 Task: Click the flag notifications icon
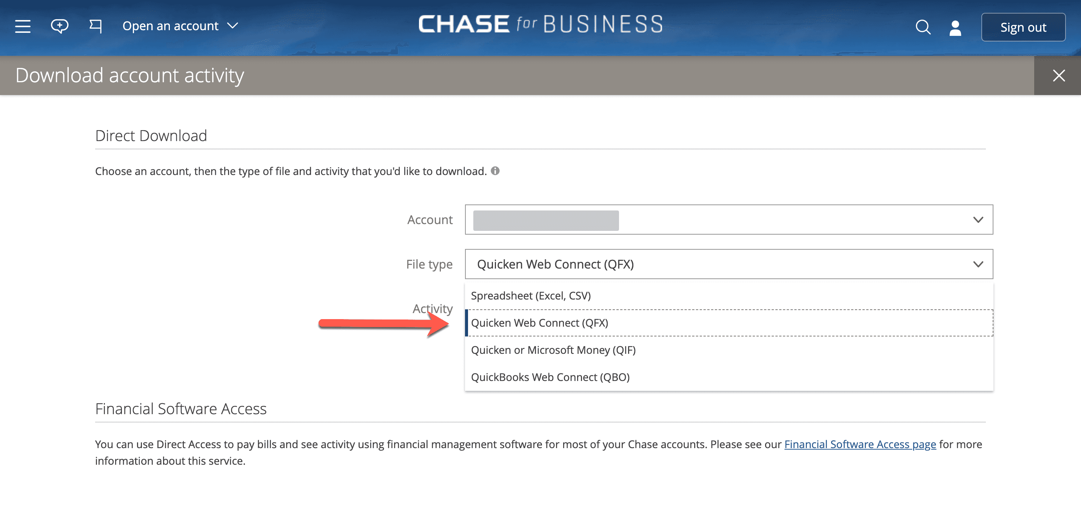pos(95,26)
